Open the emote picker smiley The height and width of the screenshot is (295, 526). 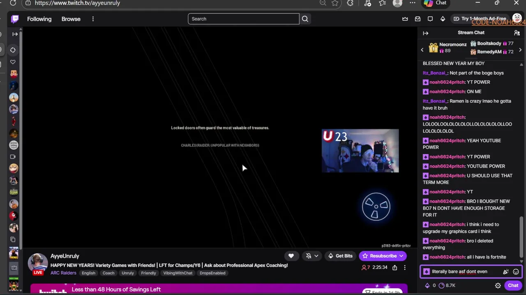tap(516, 272)
